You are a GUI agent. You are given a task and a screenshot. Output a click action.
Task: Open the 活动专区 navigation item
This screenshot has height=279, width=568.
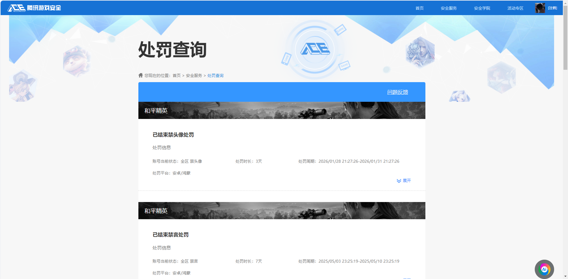tap(515, 8)
